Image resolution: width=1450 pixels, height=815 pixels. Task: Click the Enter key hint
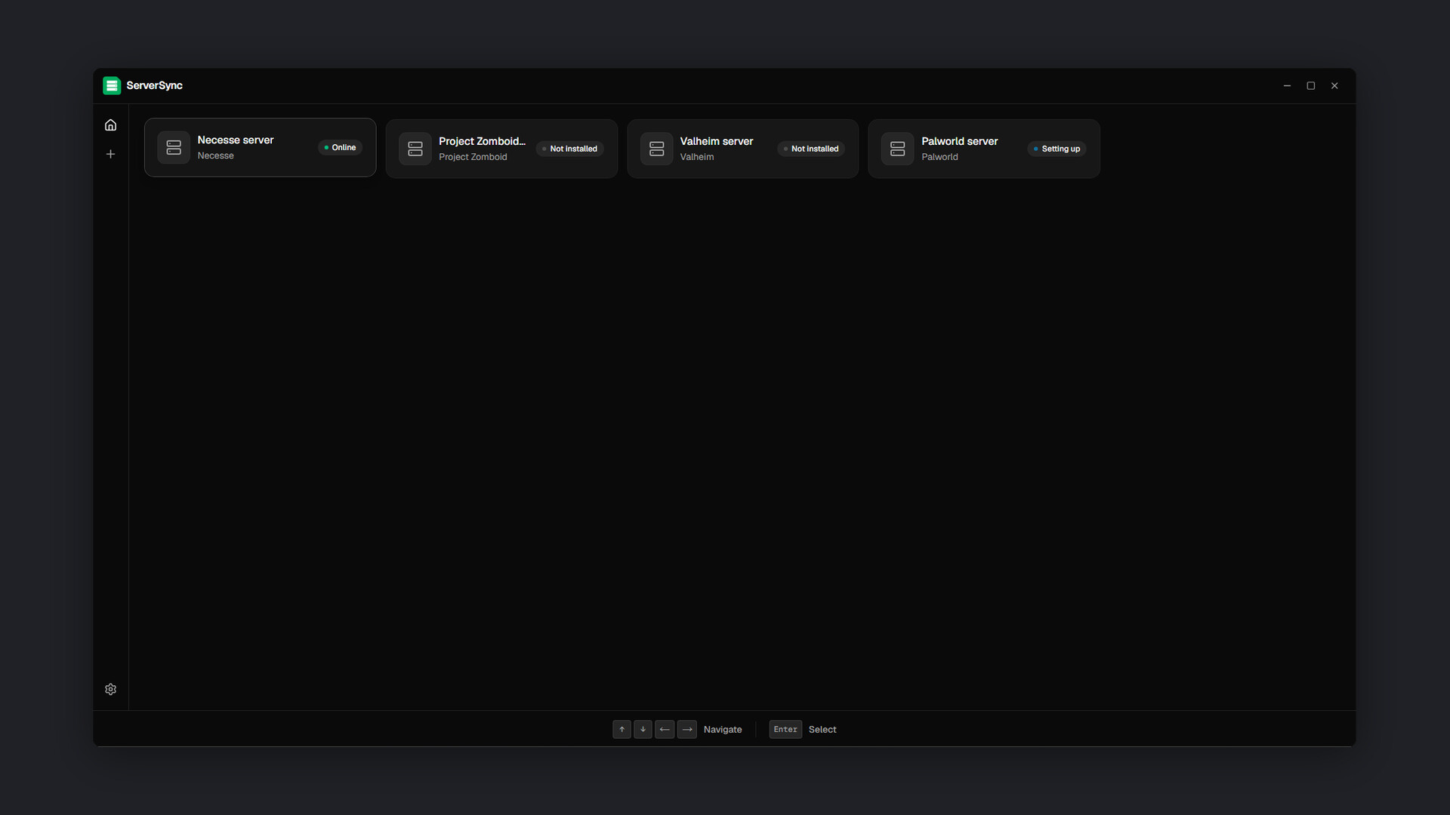click(x=785, y=730)
